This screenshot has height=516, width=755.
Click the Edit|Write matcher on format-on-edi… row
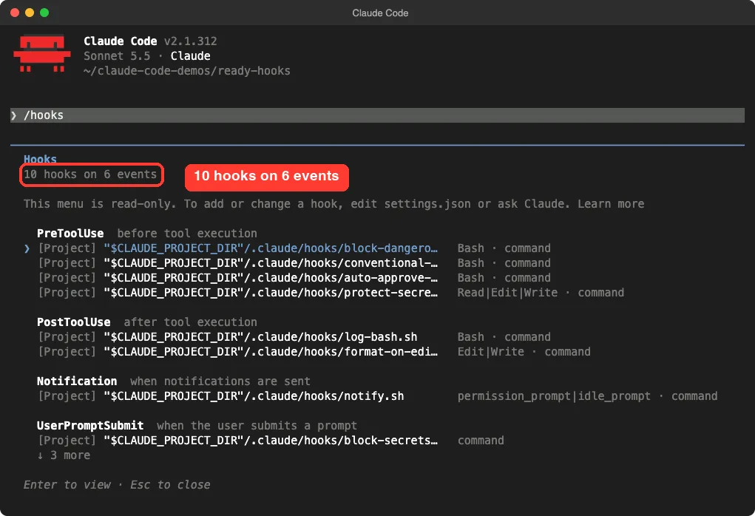(x=491, y=352)
